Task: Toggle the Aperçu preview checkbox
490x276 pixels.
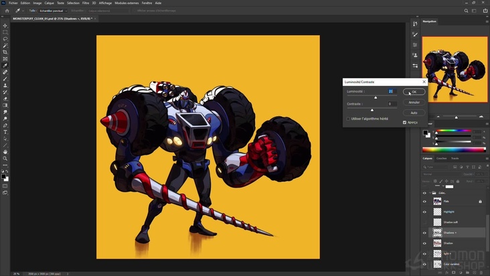Action: [x=405, y=122]
